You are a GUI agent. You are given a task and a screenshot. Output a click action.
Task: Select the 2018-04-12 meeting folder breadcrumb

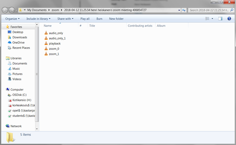(x=105, y=10)
